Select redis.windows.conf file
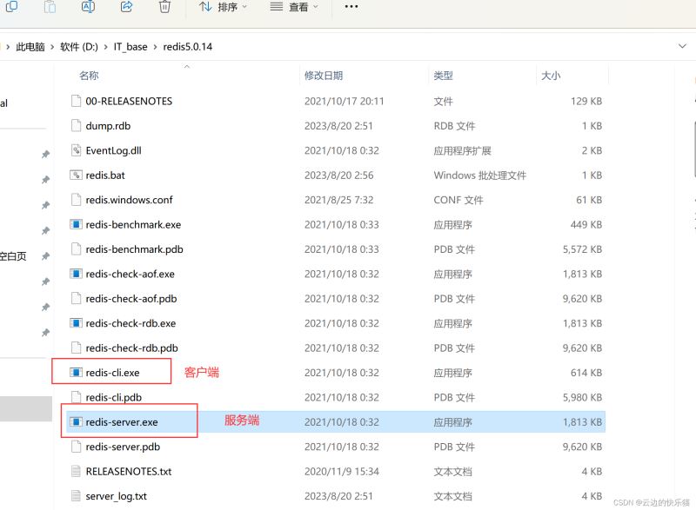696x510 pixels. (129, 200)
